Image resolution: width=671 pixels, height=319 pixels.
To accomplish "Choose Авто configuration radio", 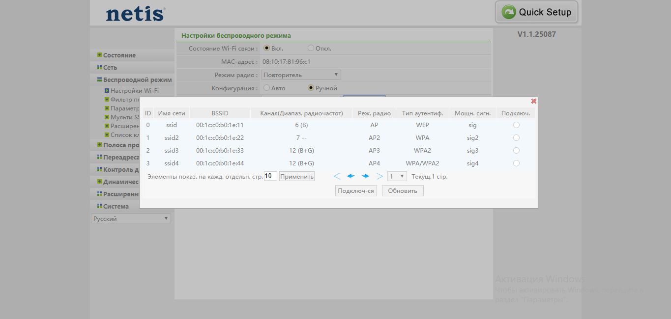I will 266,88.
